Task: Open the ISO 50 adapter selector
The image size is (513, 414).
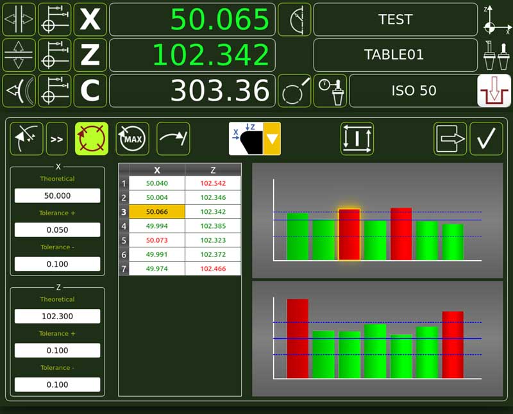Action: pyautogui.click(x=412, y=91)
